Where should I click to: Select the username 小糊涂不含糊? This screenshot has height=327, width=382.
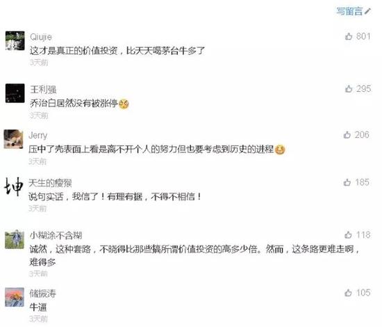[x=56, y=235]
